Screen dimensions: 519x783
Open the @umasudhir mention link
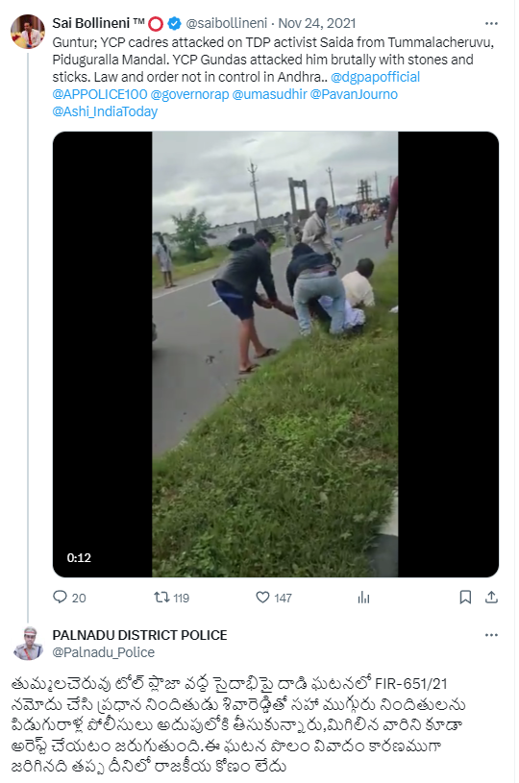click(x=270, y=94)
